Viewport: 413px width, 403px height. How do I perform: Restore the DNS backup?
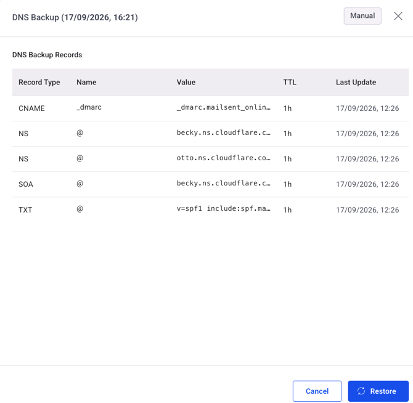click(x=378, y=391)
